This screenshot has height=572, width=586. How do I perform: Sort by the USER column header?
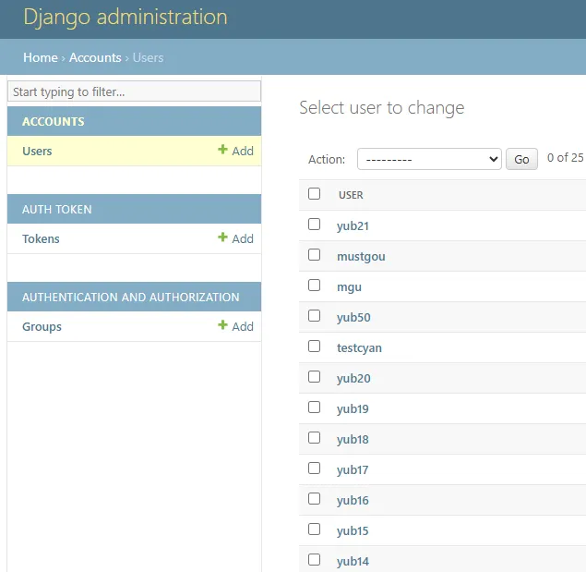351,195
